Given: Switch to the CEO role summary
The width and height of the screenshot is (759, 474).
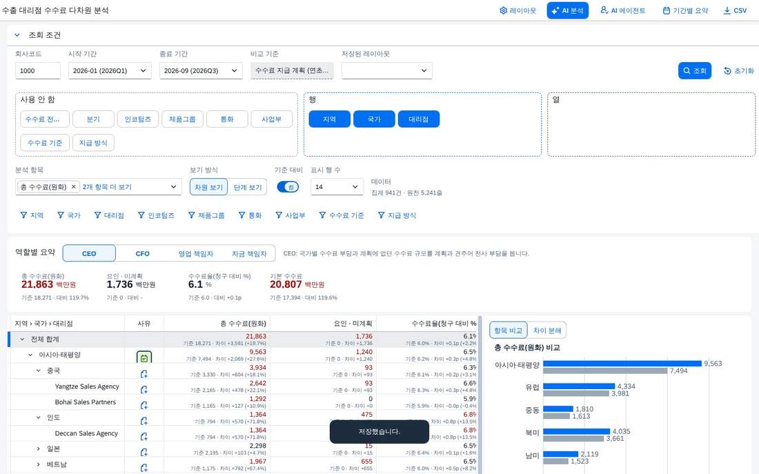Looking at the screenshot, I should tap(89, 253).
